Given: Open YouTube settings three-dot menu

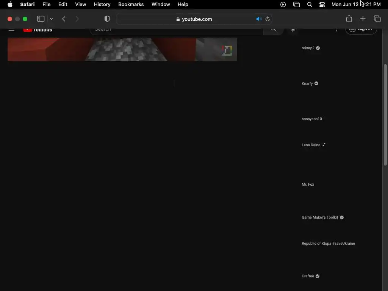Looking at the screenshot, I should (336, 30).
